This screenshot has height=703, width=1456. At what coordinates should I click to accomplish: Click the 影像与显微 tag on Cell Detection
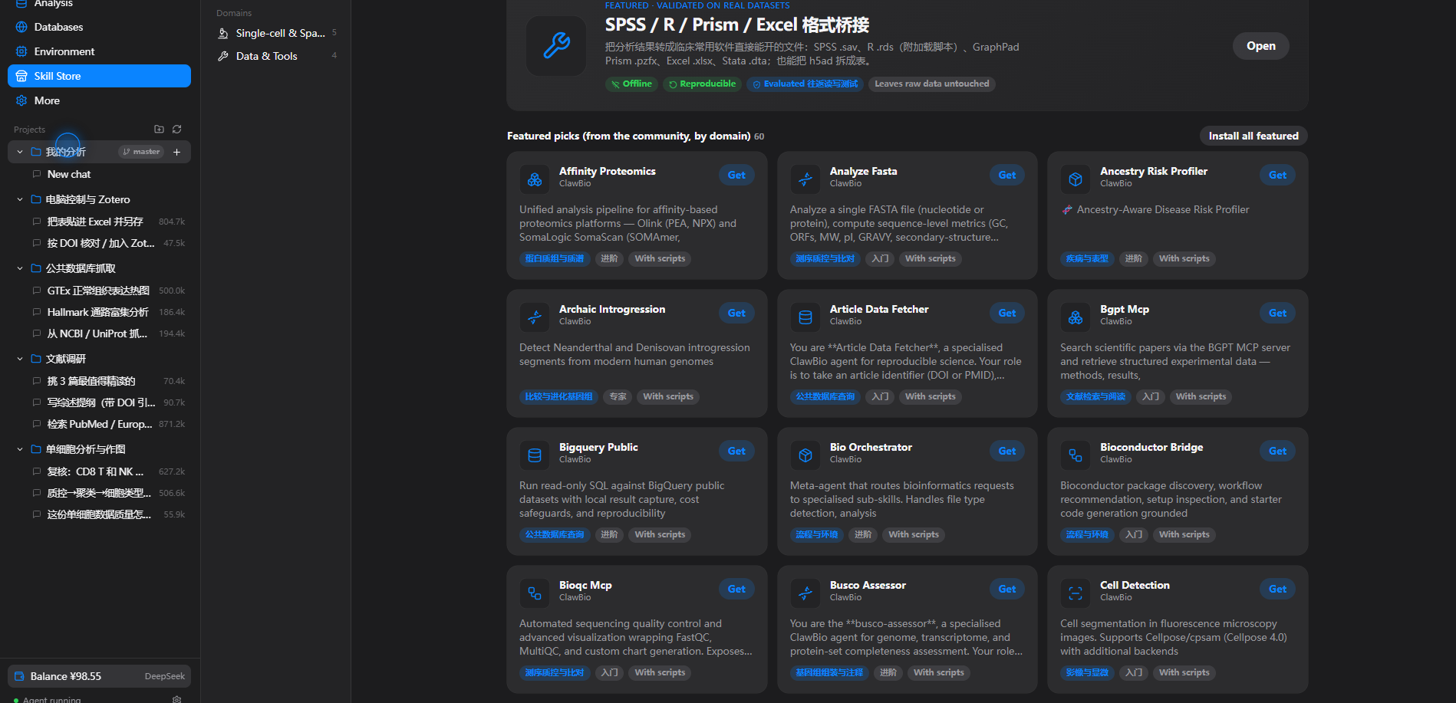pos(1087,673)
